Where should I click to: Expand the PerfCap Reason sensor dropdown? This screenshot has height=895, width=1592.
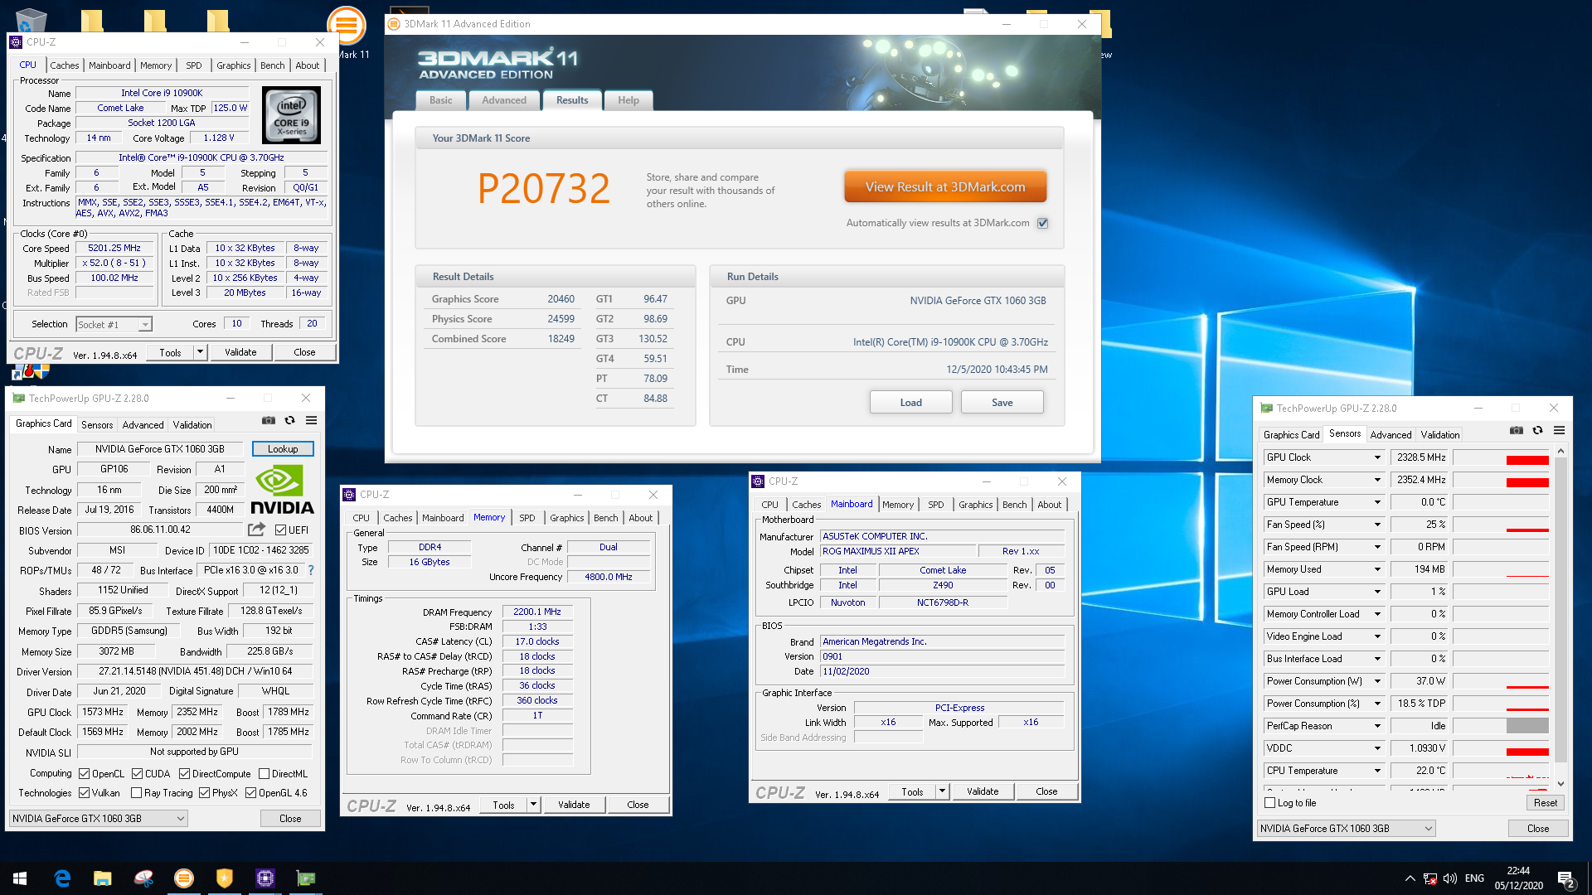[x=1377, y=726]
